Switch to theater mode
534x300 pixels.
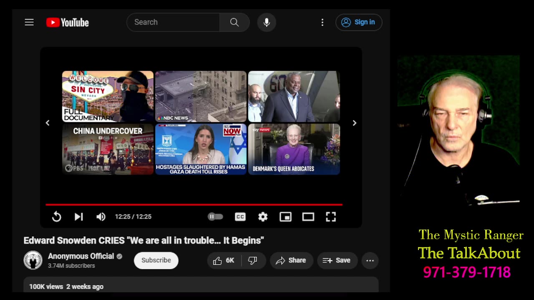[308, 217]
